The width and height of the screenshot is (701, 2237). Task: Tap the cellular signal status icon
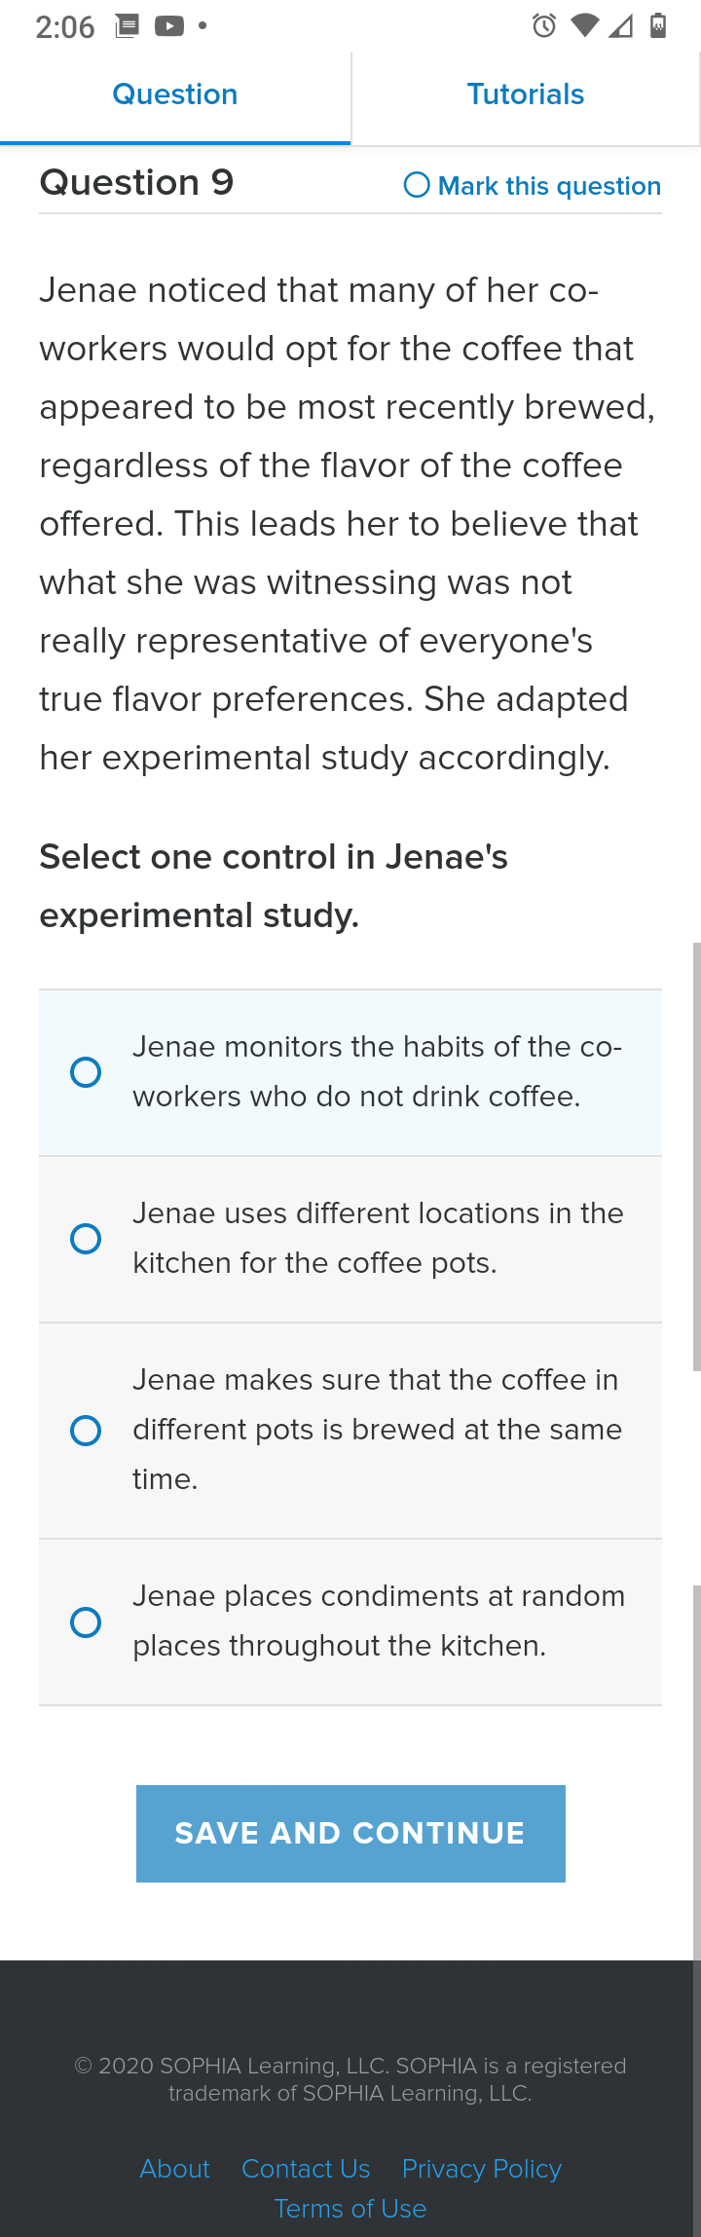point(621,26)
